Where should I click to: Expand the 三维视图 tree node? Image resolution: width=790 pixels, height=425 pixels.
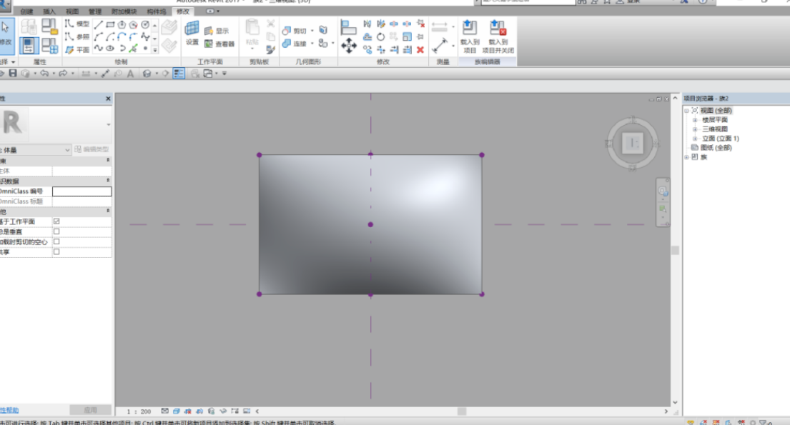[x=696, y=129]
